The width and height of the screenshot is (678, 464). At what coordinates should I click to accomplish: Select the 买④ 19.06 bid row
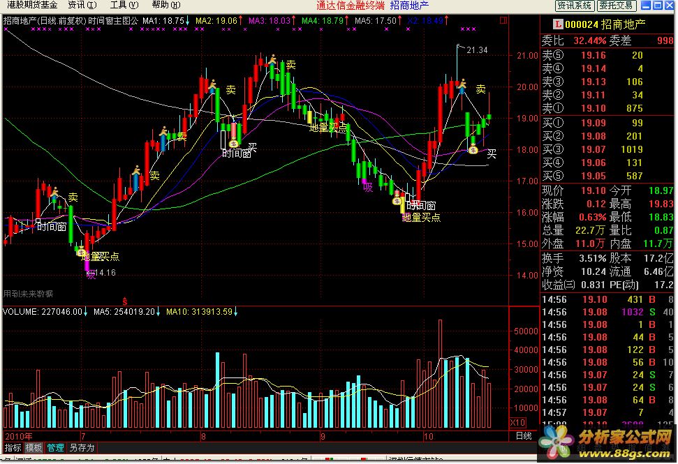point(607,163)
